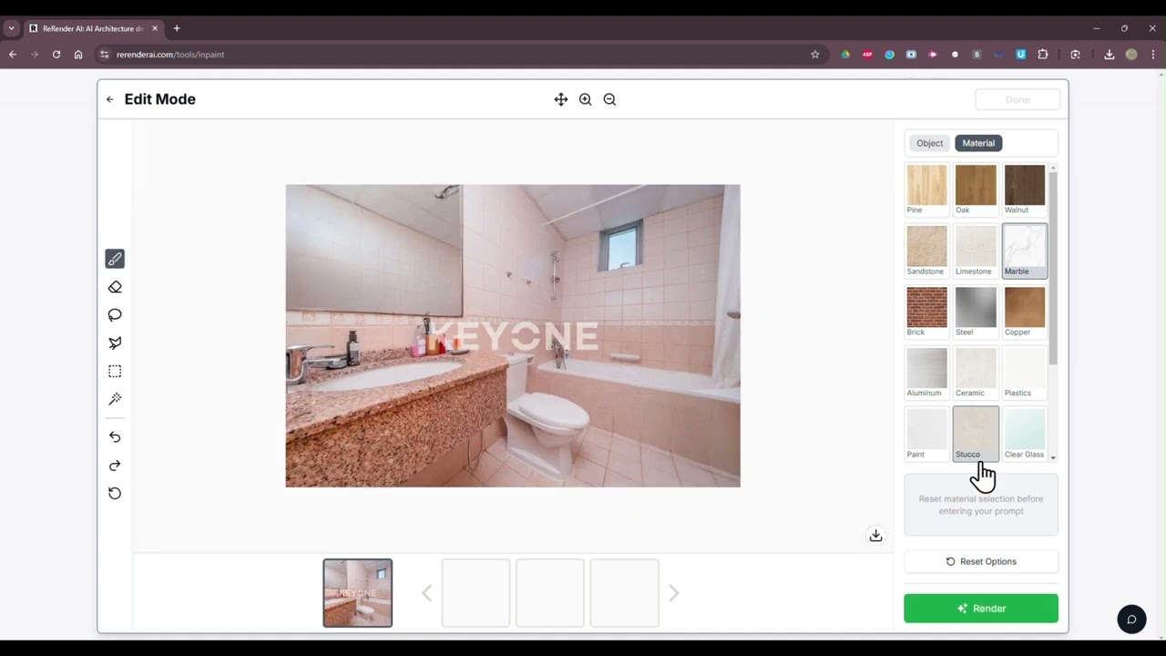Viewport: 1166px width, 656px height.
Task: Activate the Lasso selection tool
Action: click(x=115, y=314)
